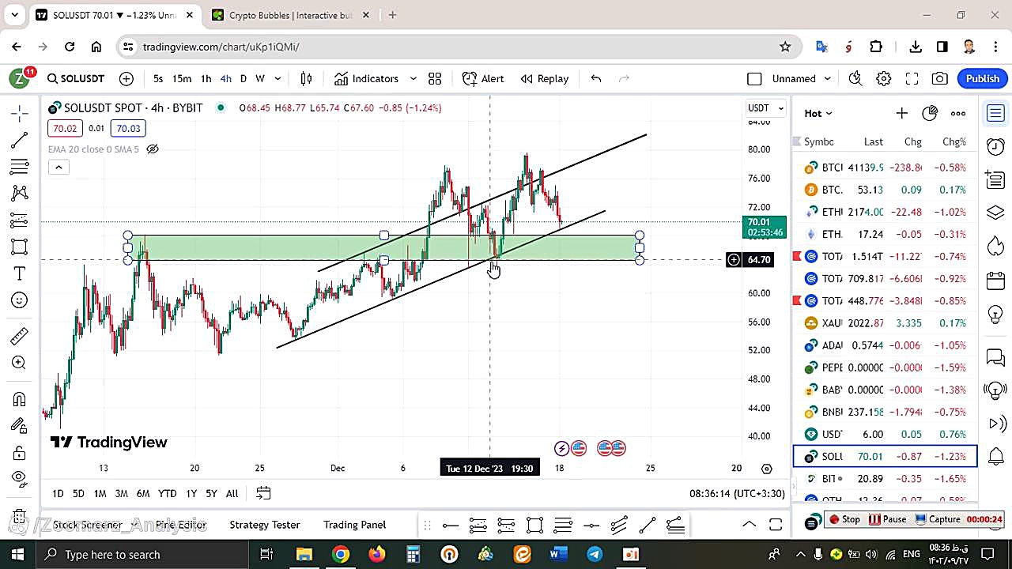Enter fullscreen mode
This screenshot has height=569, width=1012.
click(x=912, y=78)
